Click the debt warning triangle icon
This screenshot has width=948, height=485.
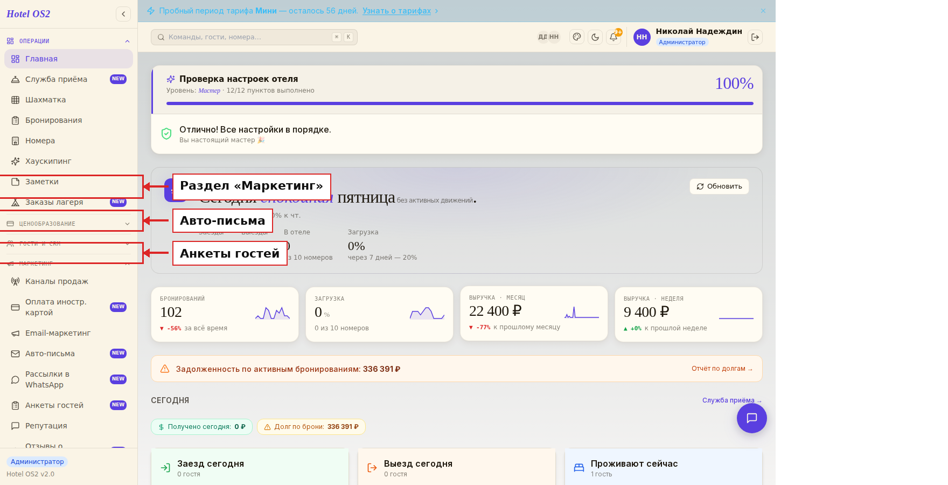165,369
